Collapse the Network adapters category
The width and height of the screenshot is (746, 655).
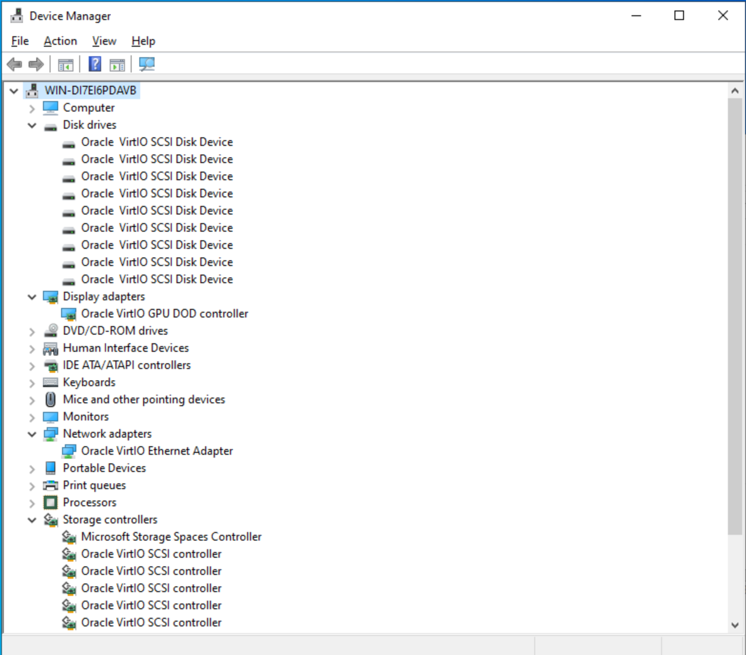click(32, 434)
